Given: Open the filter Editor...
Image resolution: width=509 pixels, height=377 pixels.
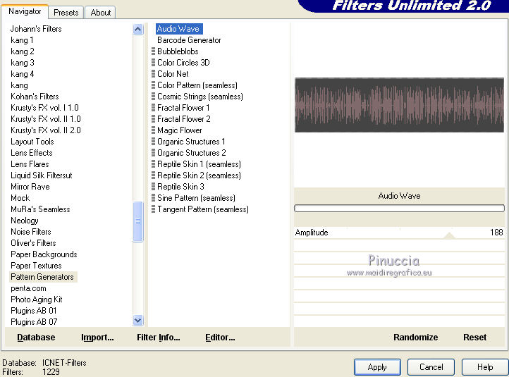Looking at the screenshot, I should pyautogui.click(x=220, y=338).
